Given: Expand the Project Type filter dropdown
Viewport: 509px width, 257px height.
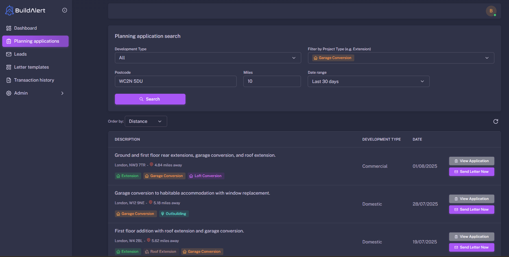Looking at the screenshot, I should (x=487, y=58).
